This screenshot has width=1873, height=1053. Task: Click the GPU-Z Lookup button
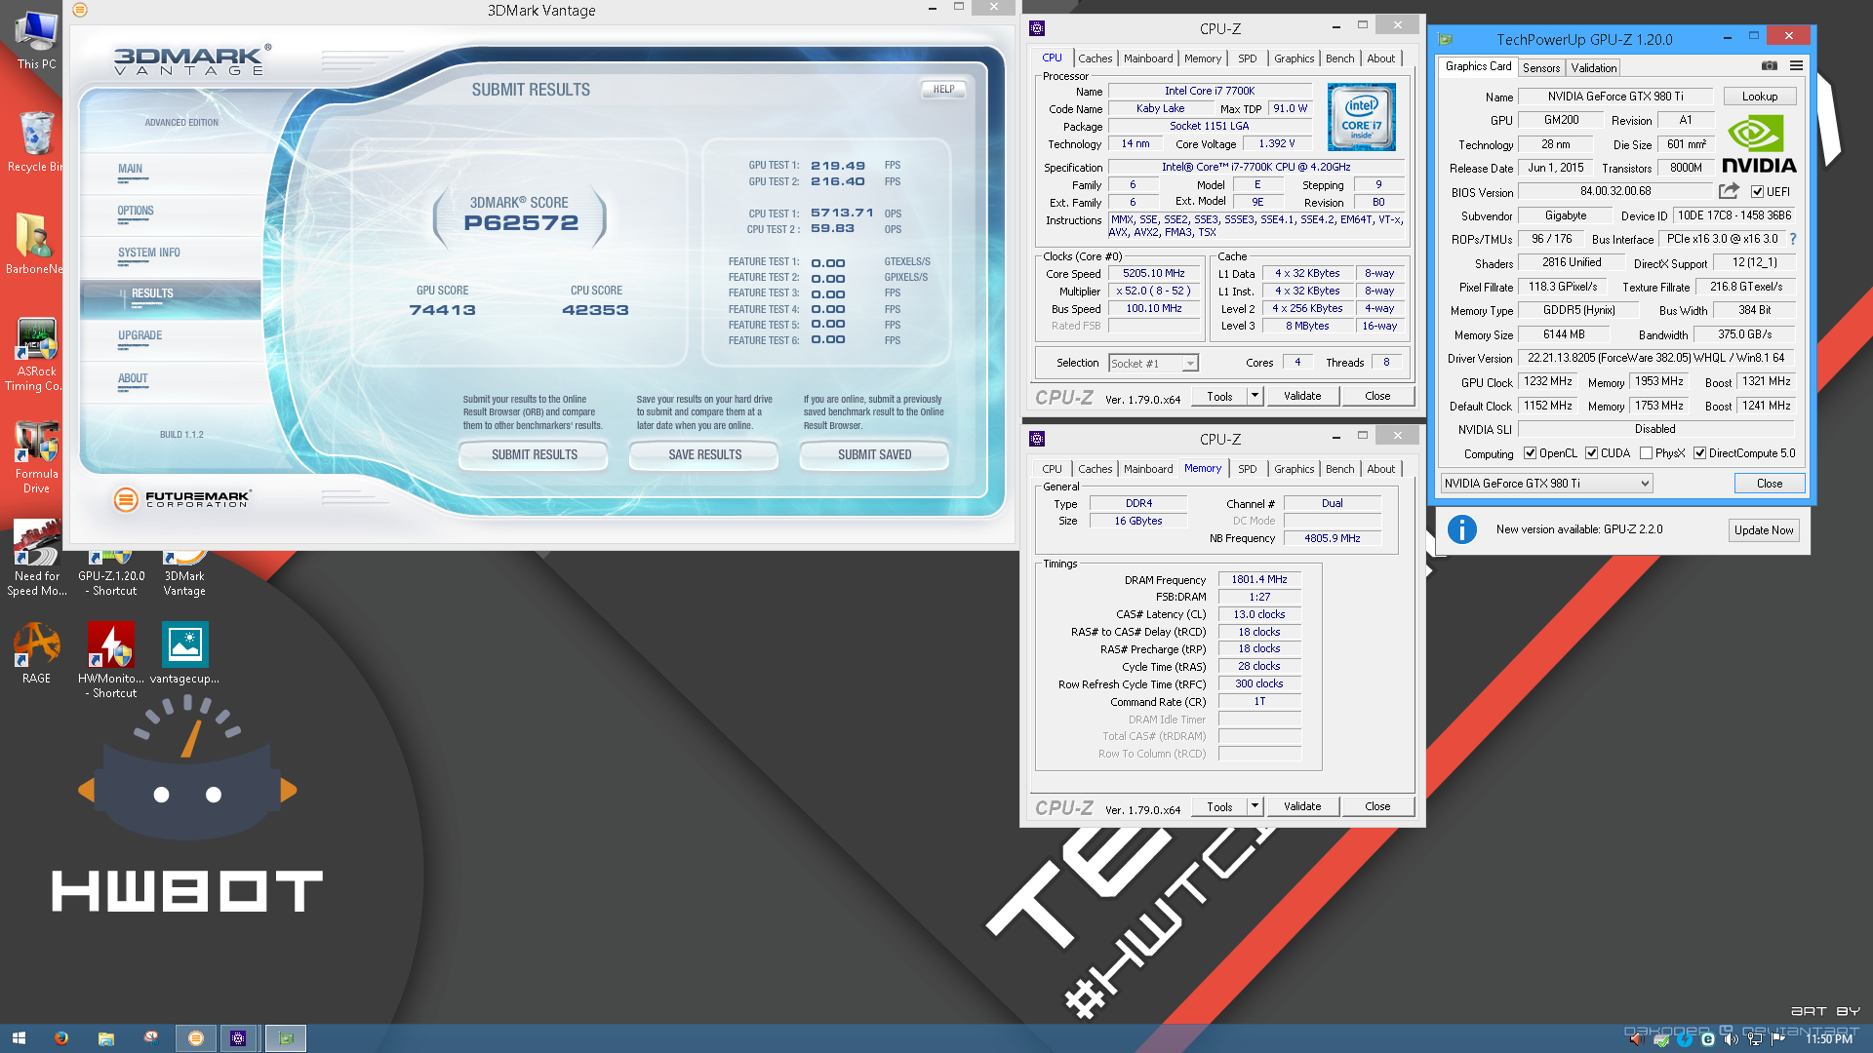(x=1759, y=97)
